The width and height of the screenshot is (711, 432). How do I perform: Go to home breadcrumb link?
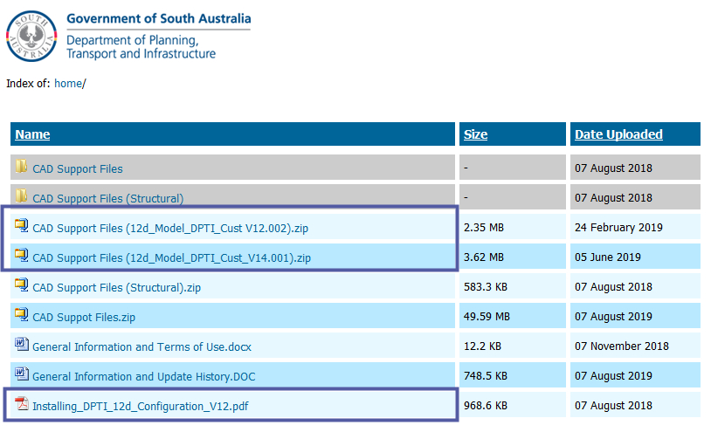[x=67, y=84]
